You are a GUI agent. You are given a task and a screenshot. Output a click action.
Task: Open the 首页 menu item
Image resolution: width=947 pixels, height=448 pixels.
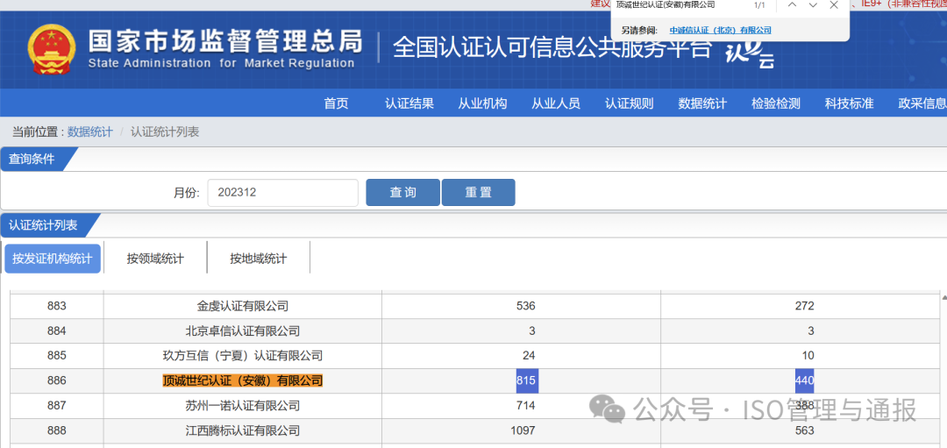(x=337, y=103)
